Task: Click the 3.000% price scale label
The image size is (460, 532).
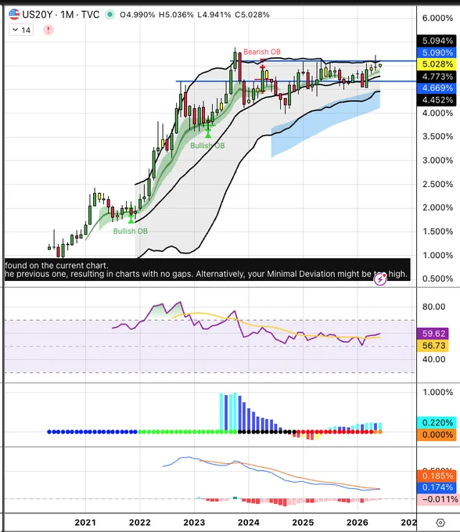Action: pyautogui.click(x=437, y=160)
